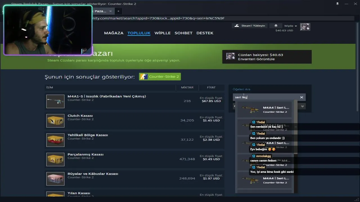
Task: Open the SOHBET menu
Action: 183,33
